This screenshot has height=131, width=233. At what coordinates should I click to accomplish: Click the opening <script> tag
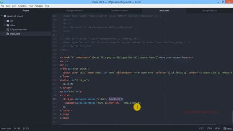[x=65, y=95]
